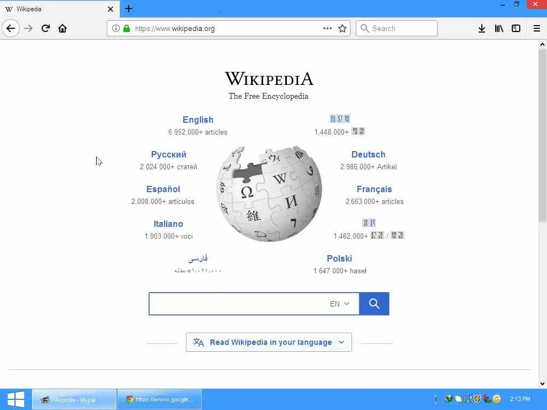Open Italiano Wikipedia link

(168, 224)
